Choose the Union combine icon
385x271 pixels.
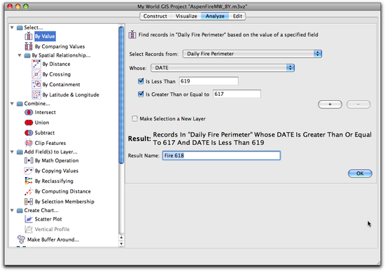29,123
